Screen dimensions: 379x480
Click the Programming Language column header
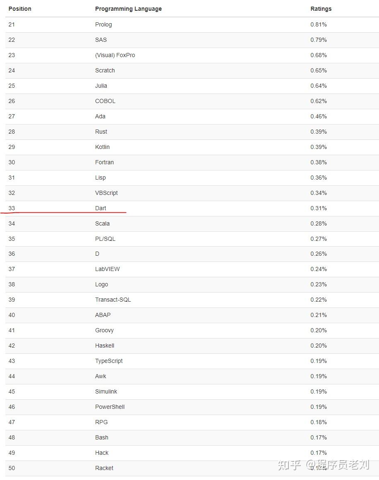click(128, 9)
